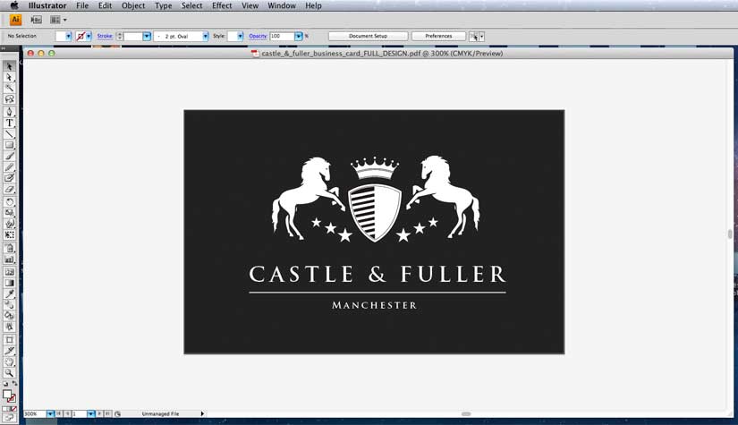Viewport: 738px width, 425px height.
Task: Click the Stroke swatch in toolbox
Action: pos(12,399)
